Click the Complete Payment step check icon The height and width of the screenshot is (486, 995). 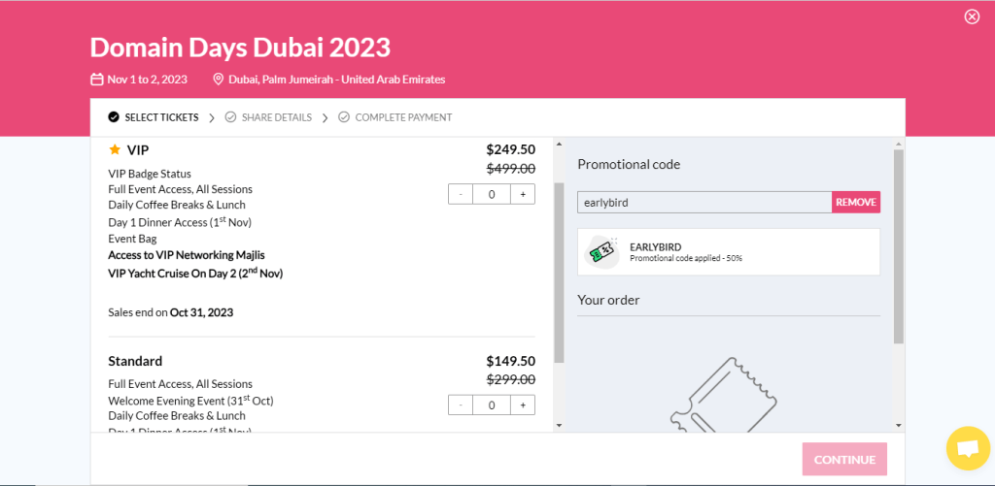(x=344, y=117)
